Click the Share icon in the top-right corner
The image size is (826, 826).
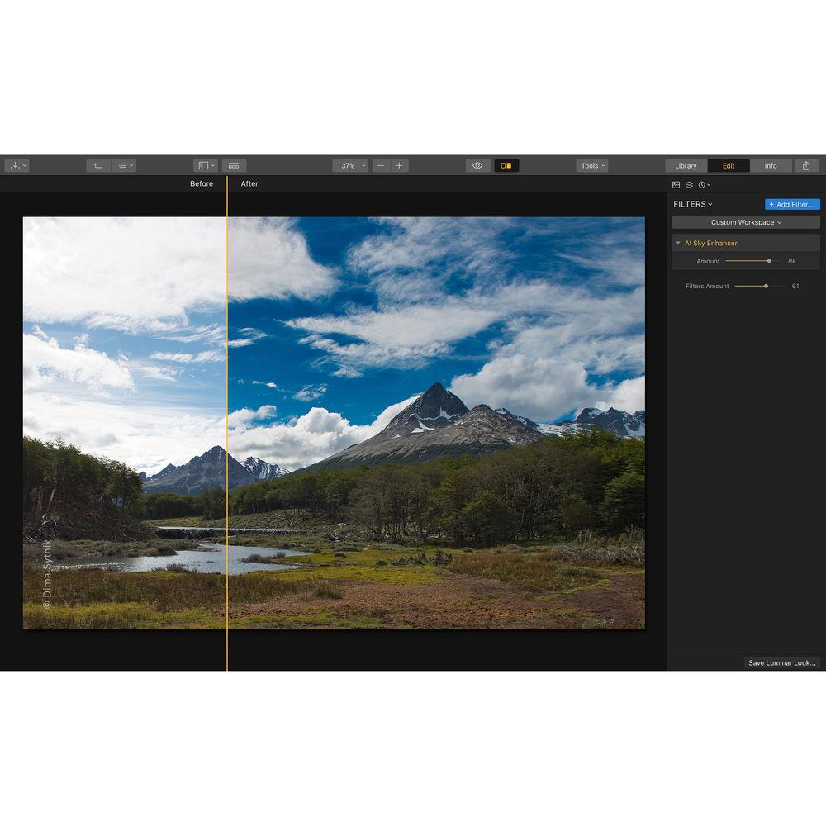[807, 165]
